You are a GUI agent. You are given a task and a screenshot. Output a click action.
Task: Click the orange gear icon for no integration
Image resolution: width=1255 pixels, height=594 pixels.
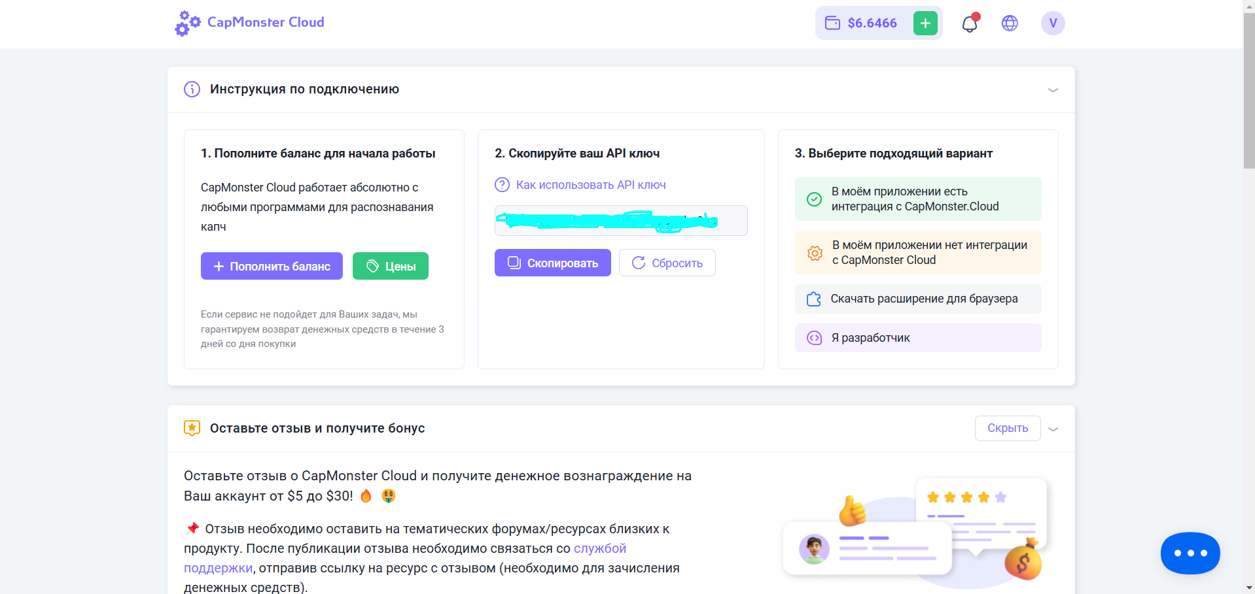point(815,253)
